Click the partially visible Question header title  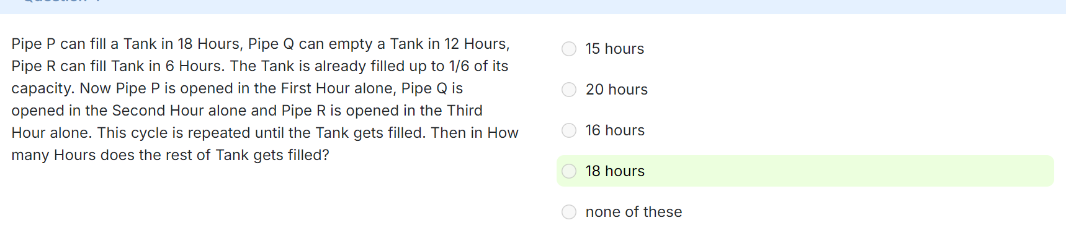62,2
